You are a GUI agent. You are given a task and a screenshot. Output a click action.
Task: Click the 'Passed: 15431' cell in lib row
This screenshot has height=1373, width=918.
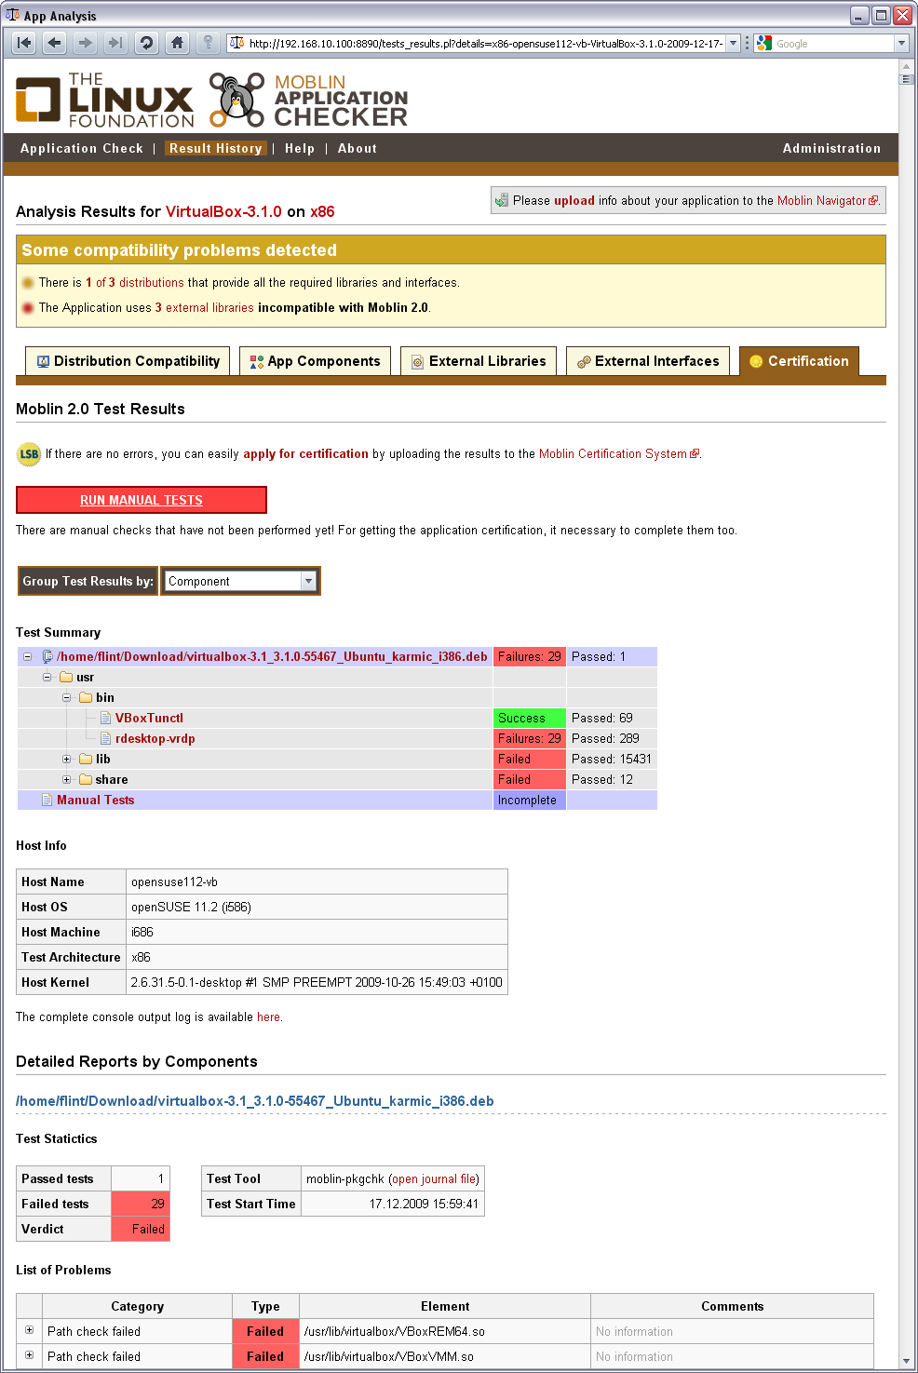click(612, 760)
